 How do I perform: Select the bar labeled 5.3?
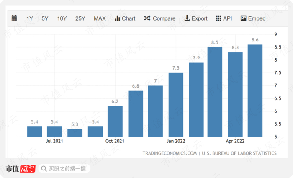[75, 133]
